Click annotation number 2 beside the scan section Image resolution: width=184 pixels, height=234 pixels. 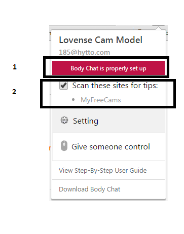pos(14,92)
